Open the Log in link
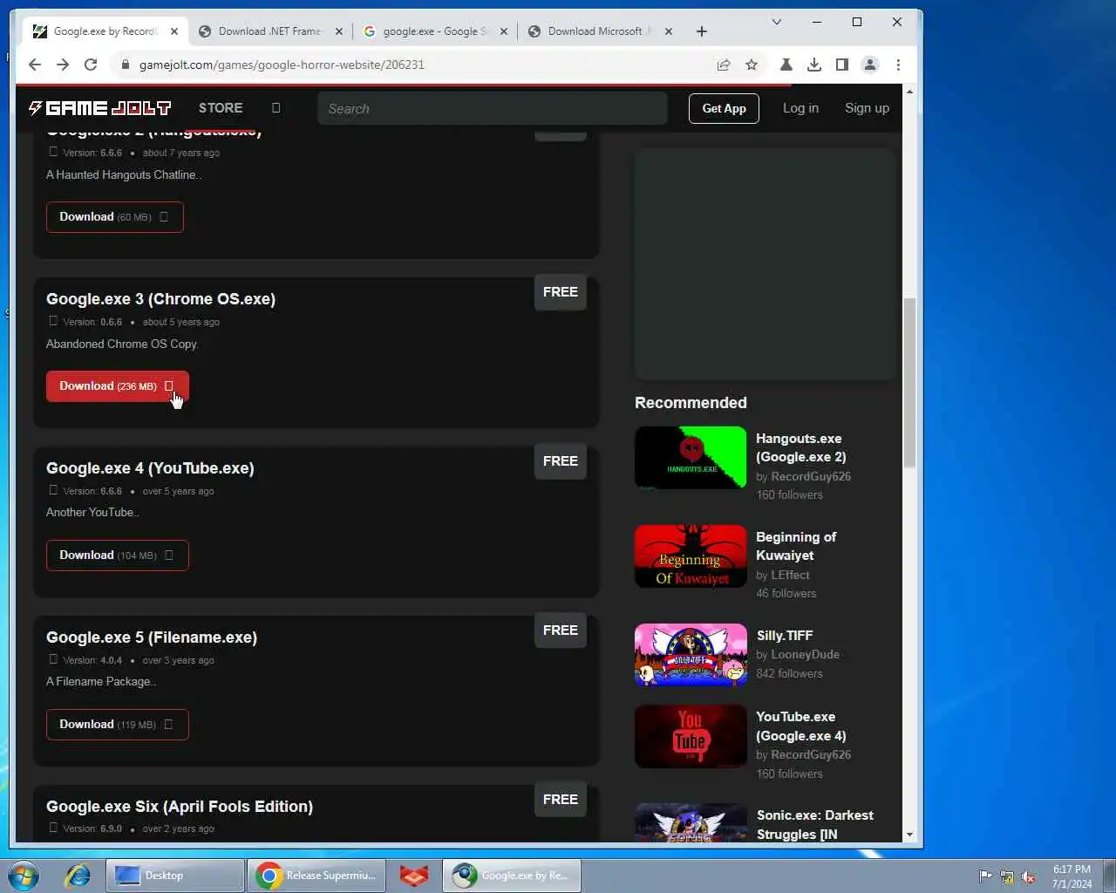1116x893 pixels. click(x=800, y=108)
